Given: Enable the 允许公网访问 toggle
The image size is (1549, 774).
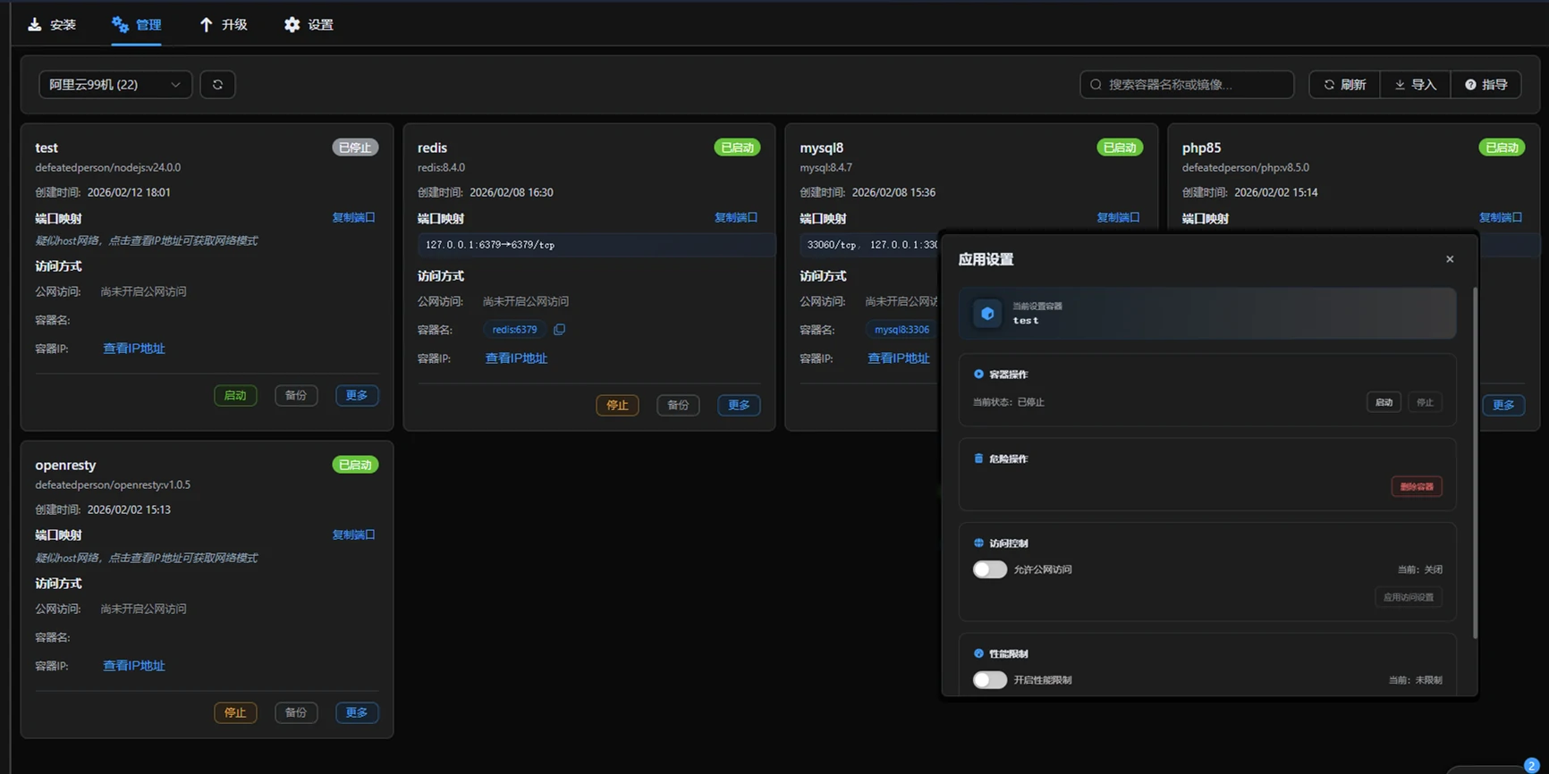Looking at the screenshot, I should [x=990, y=569].
